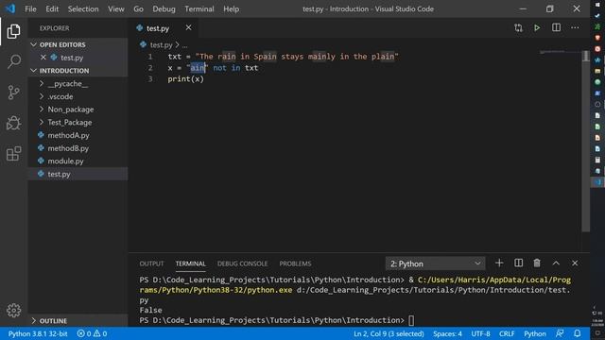Switch to the Debug Console tab

point(242,263)
